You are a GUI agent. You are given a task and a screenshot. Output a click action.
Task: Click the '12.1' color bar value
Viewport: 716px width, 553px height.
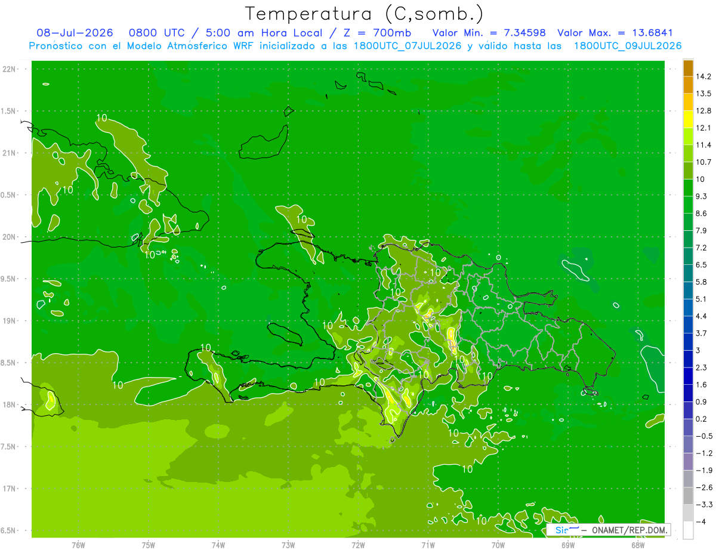(703, 128)
